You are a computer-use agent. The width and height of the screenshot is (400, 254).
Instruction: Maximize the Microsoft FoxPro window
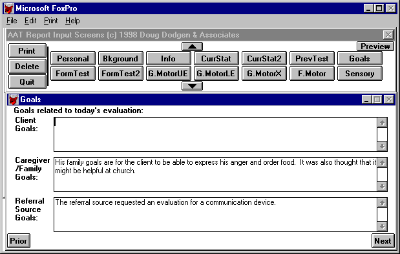[379, 8]
